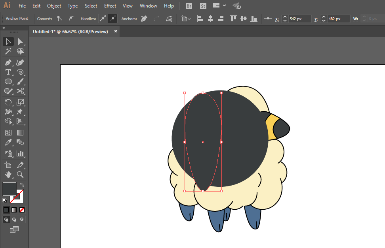
Task: Pick the Scale tool
Action: (x=20, y=102)
